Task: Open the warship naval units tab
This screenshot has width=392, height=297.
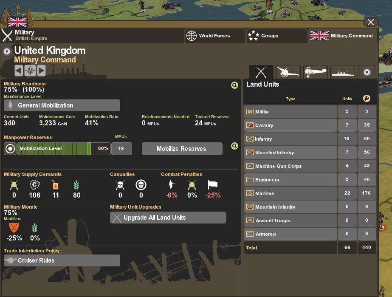Action: (x=342, y=72)
